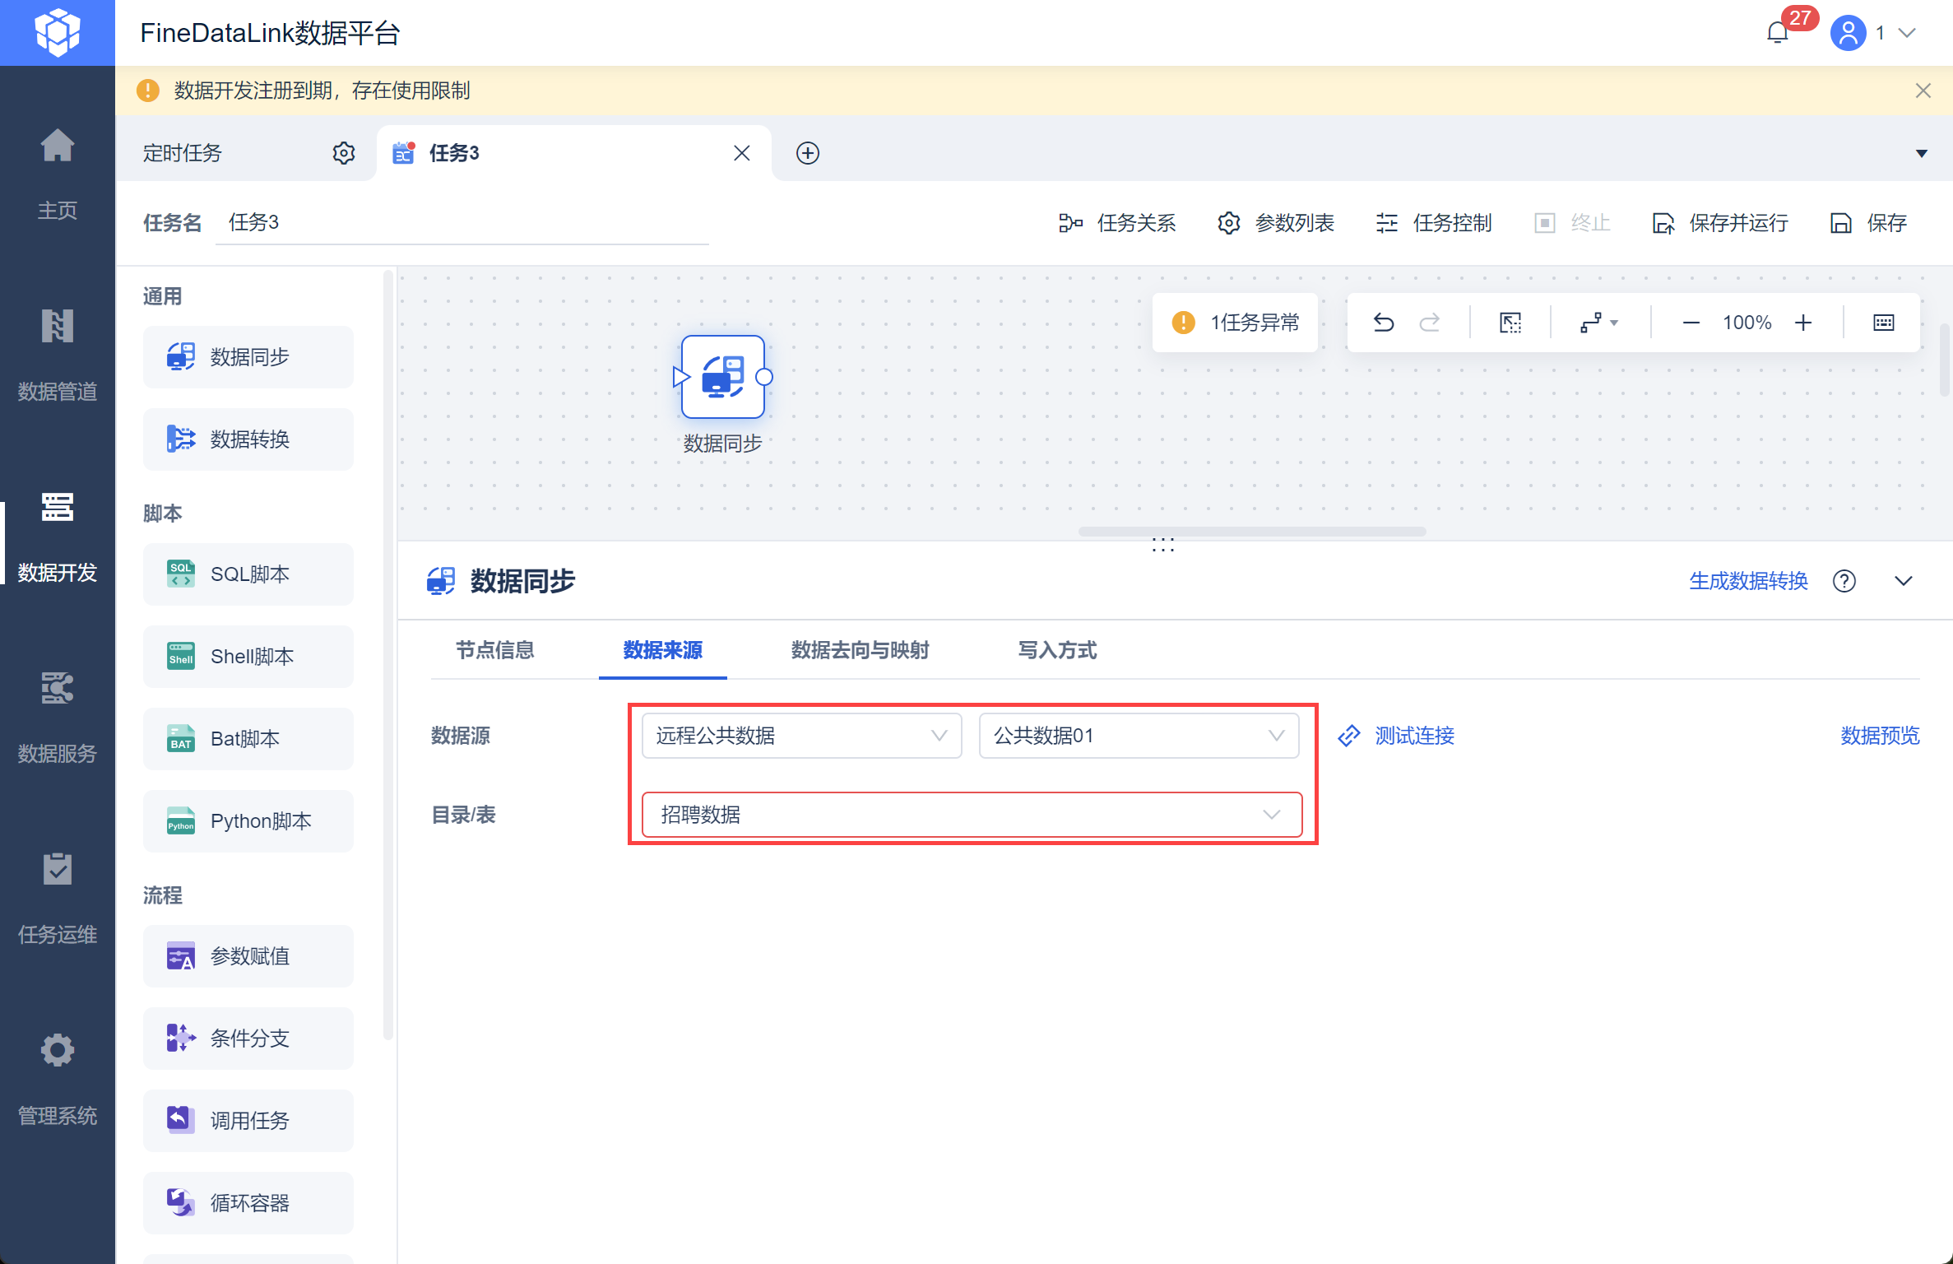Expand the 远程公共数据 source type dropdown
This screenshot has height=1264, width=1953.
(802, 736)
